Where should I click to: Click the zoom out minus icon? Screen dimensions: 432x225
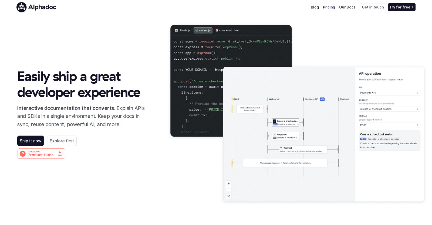point(228,189)
